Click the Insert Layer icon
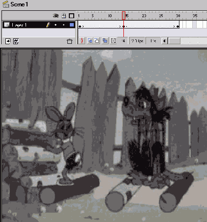This screenshot has width=207, height=222. [x=8, y=41]
